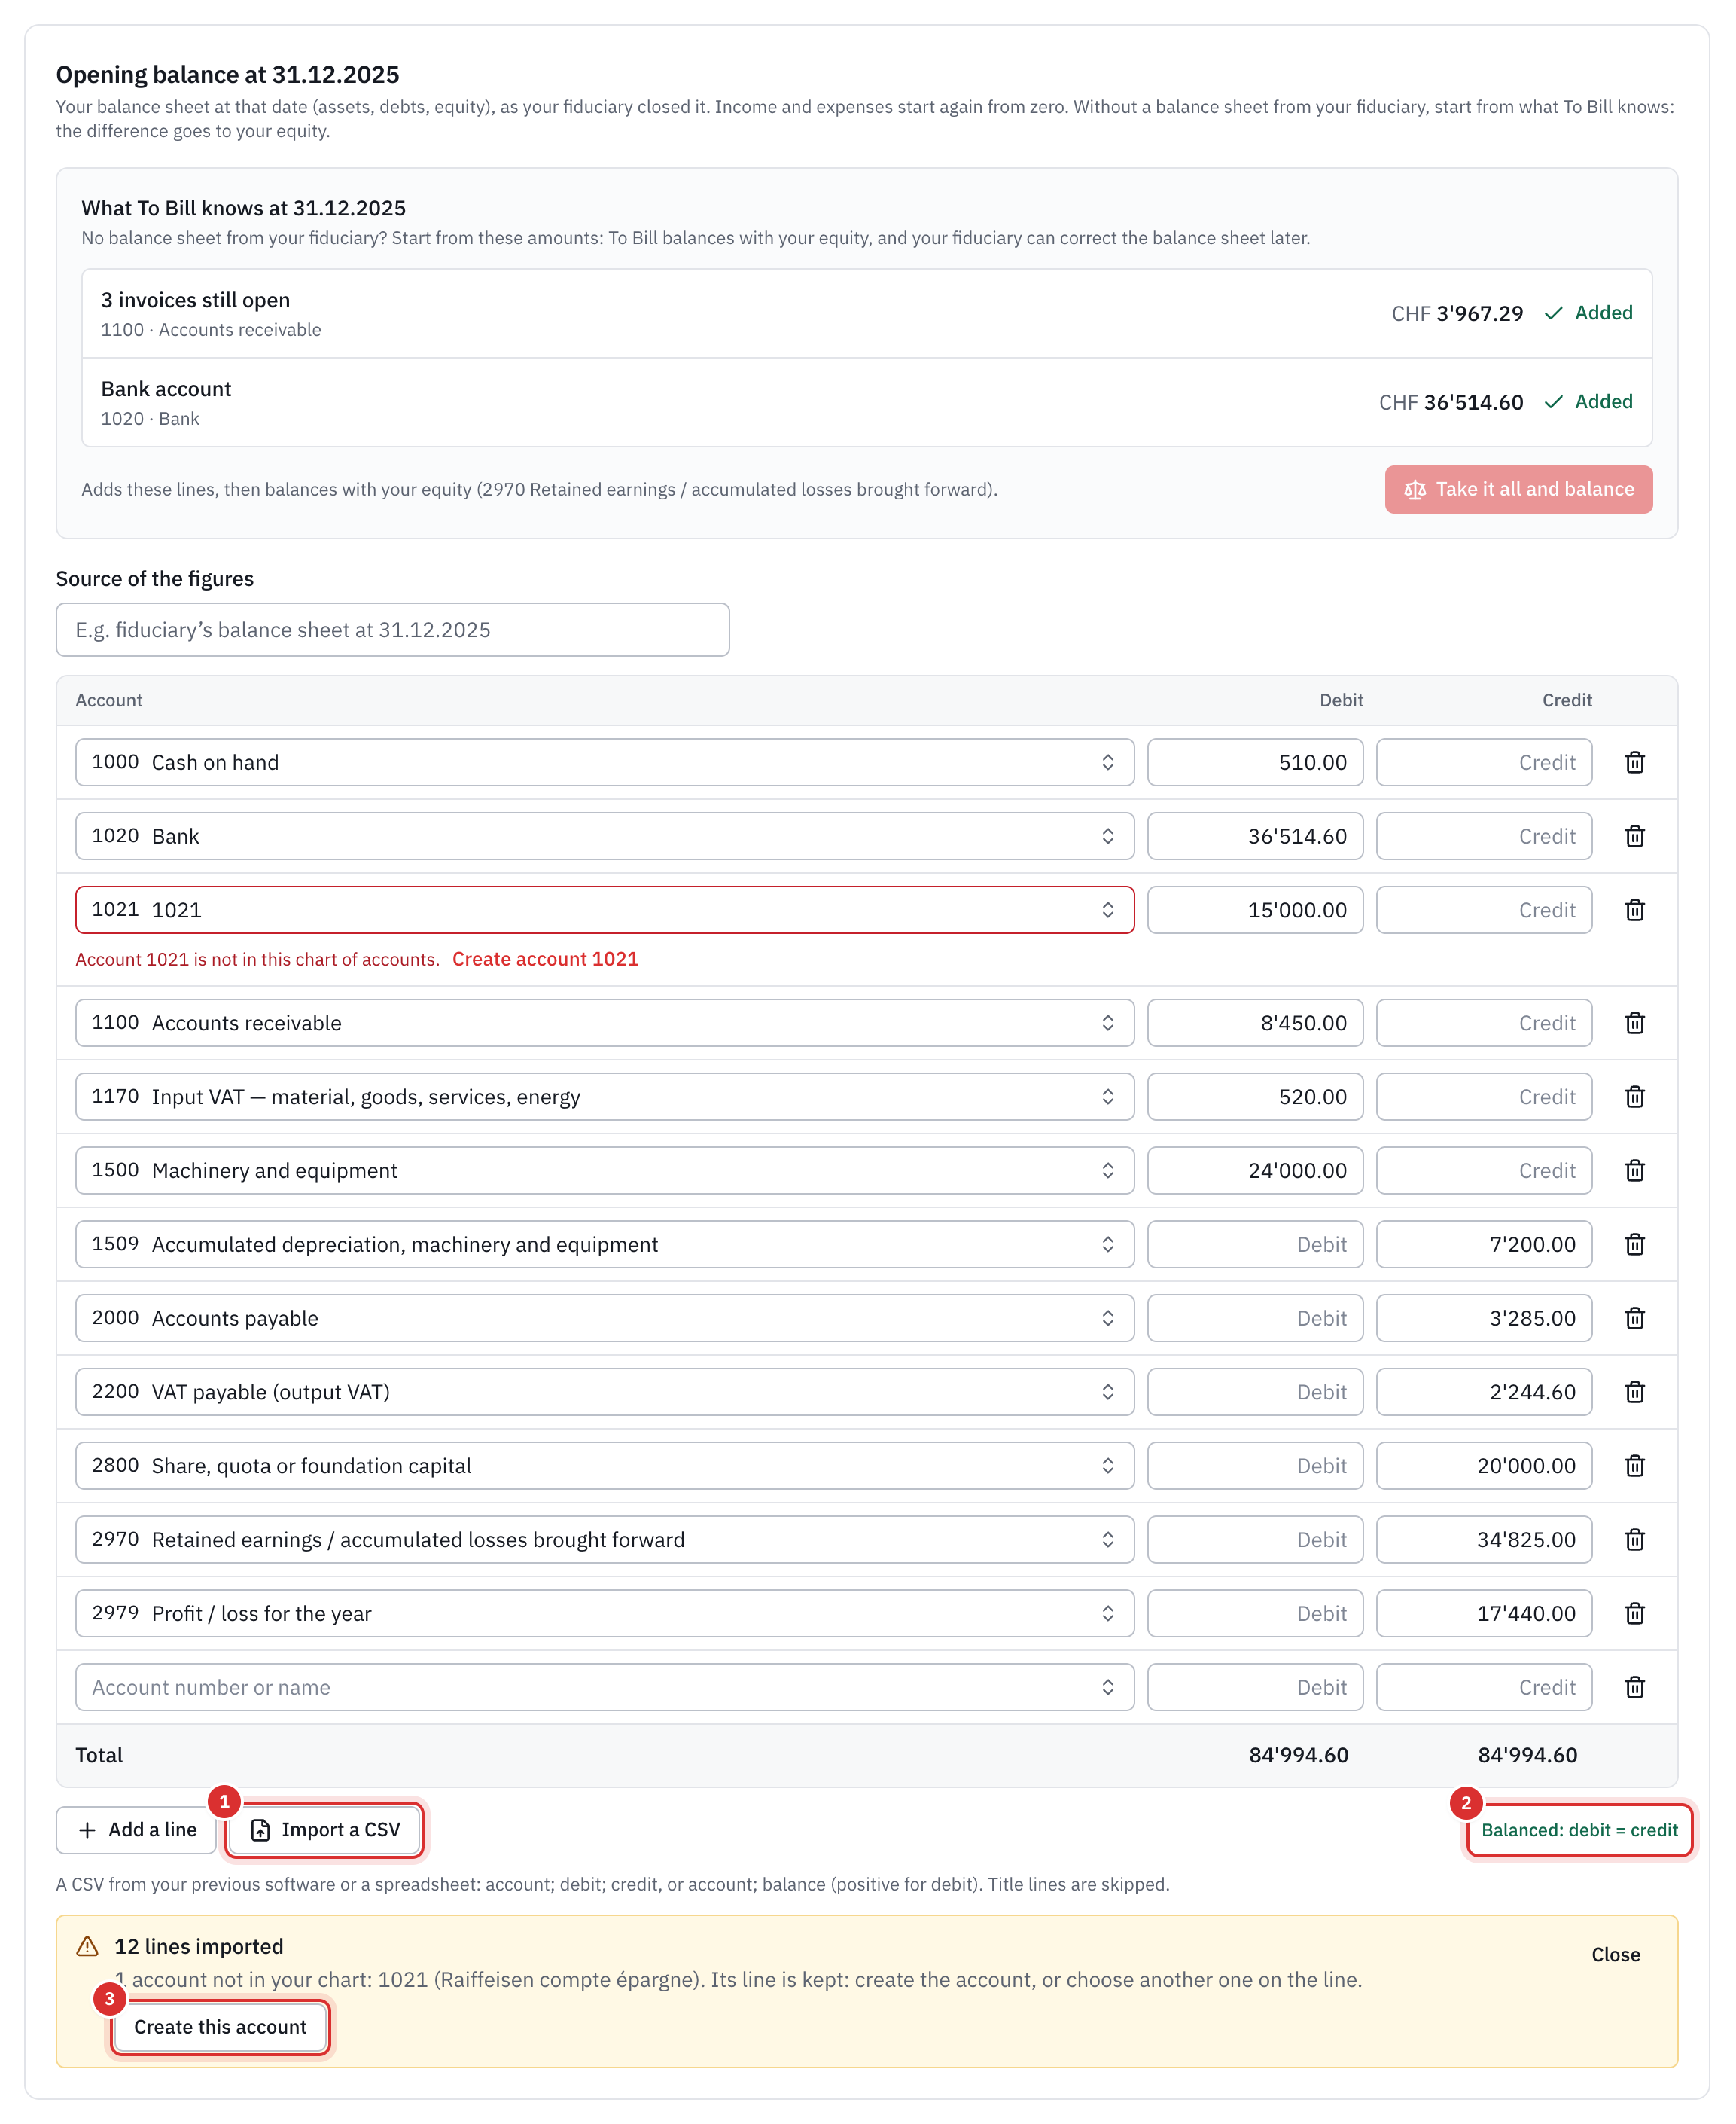This screenshot has width=1736, height=2124.
Task: Open the 1100 Accounts receivable dropdown
Action: (604, 1024)
